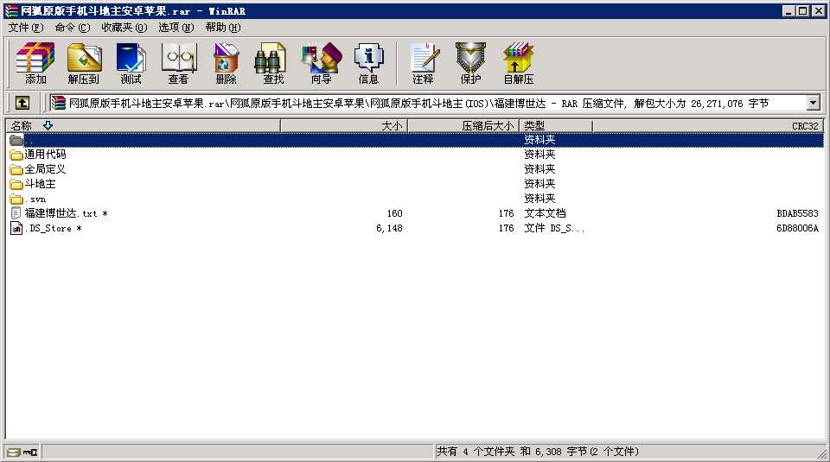Click 资料夹 type cell in 通用代码 row

539,155
